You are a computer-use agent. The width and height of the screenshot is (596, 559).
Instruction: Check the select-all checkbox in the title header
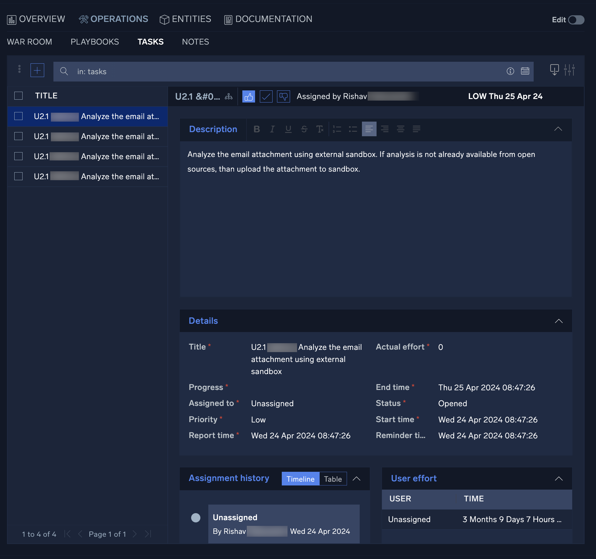click(x=18, y=96)
